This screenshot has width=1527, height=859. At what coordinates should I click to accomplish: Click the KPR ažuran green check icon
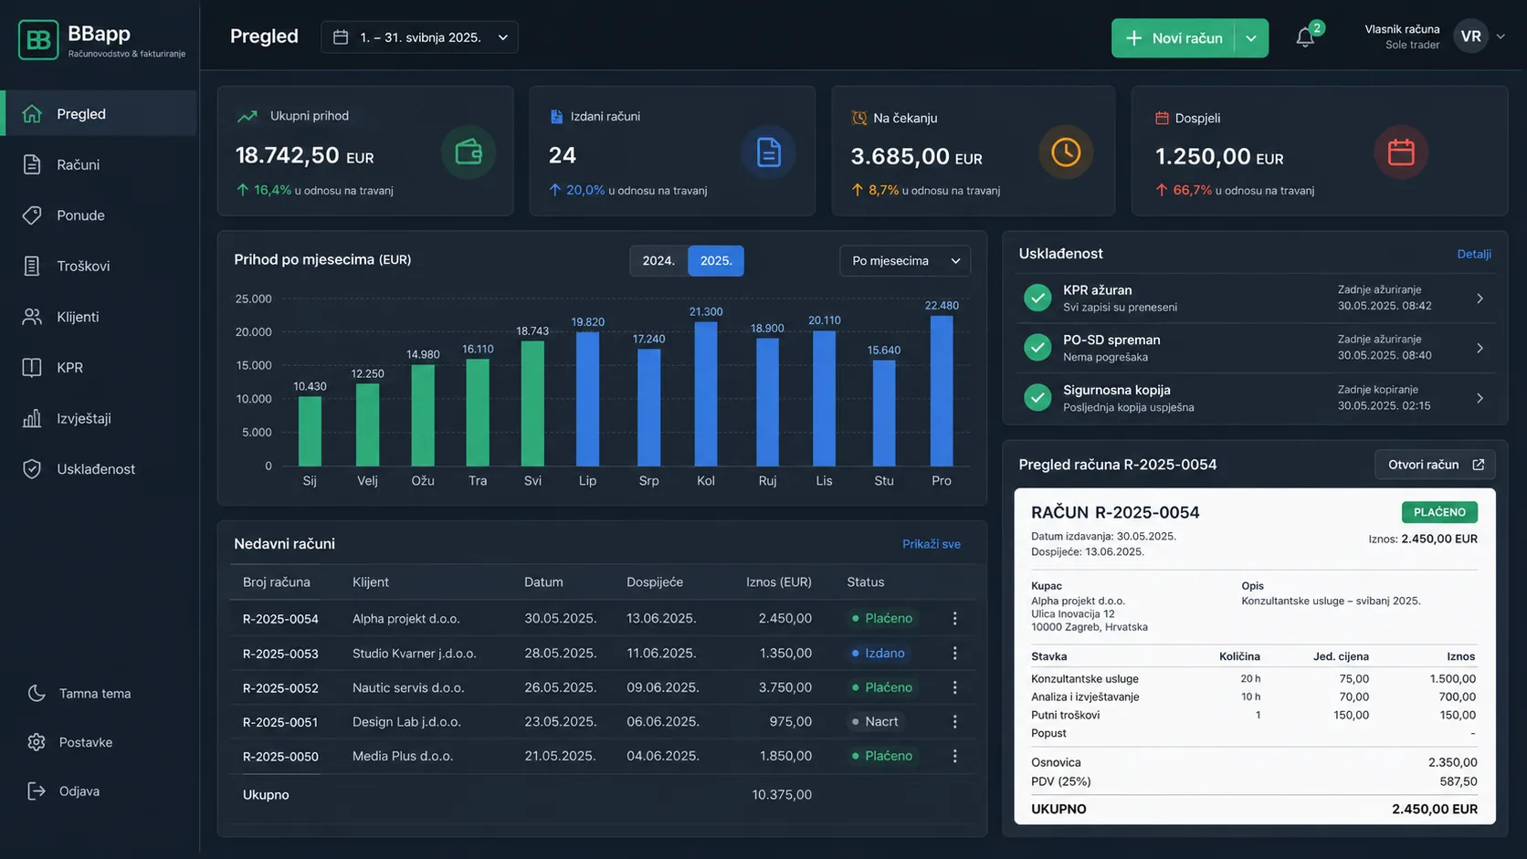tap(1037, 299)
